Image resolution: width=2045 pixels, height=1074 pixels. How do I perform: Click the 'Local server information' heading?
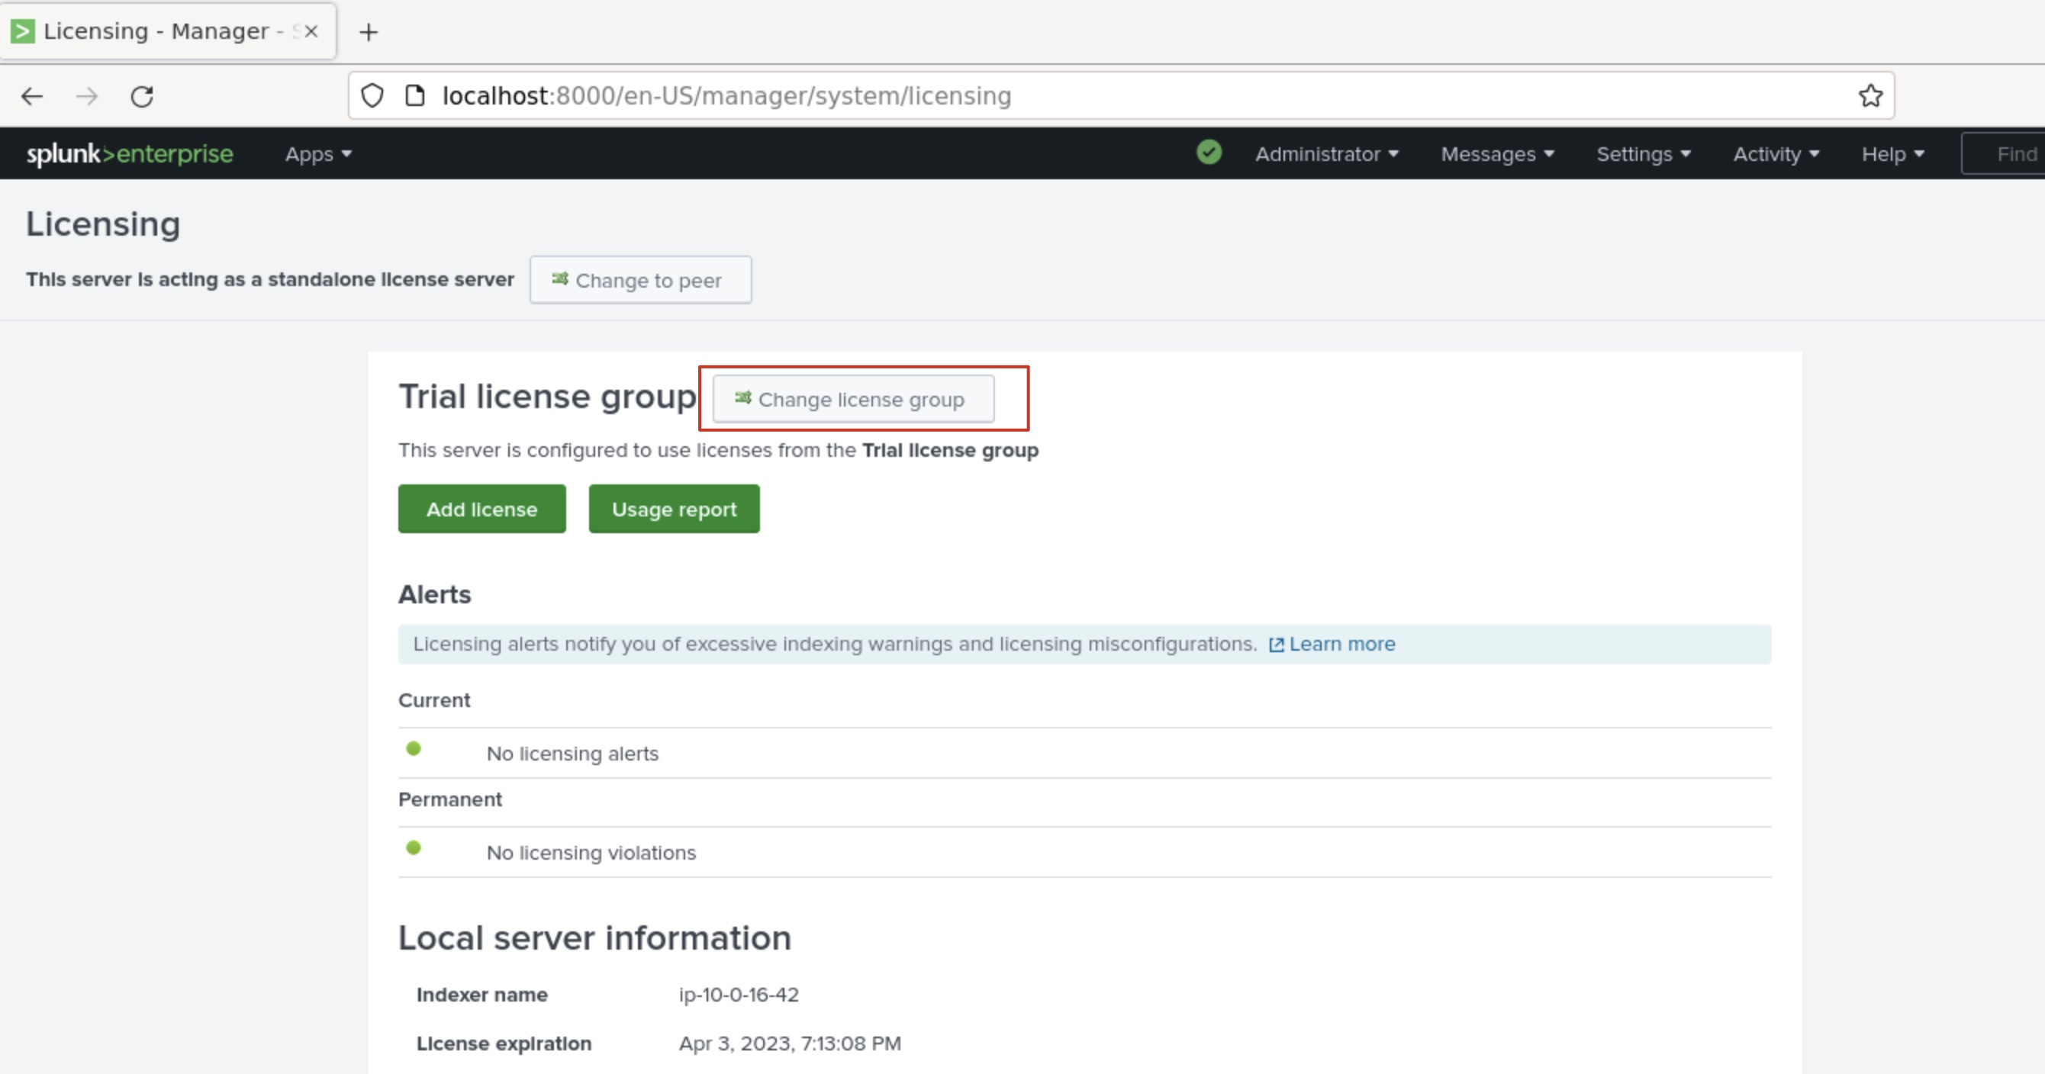594,937
